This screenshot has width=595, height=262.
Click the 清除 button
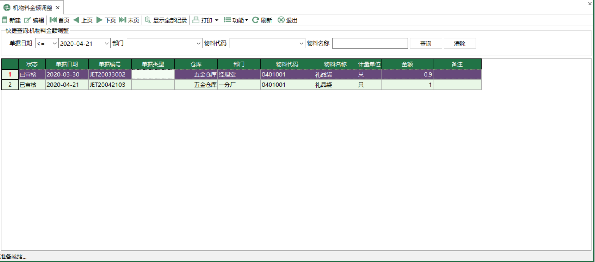460,44
